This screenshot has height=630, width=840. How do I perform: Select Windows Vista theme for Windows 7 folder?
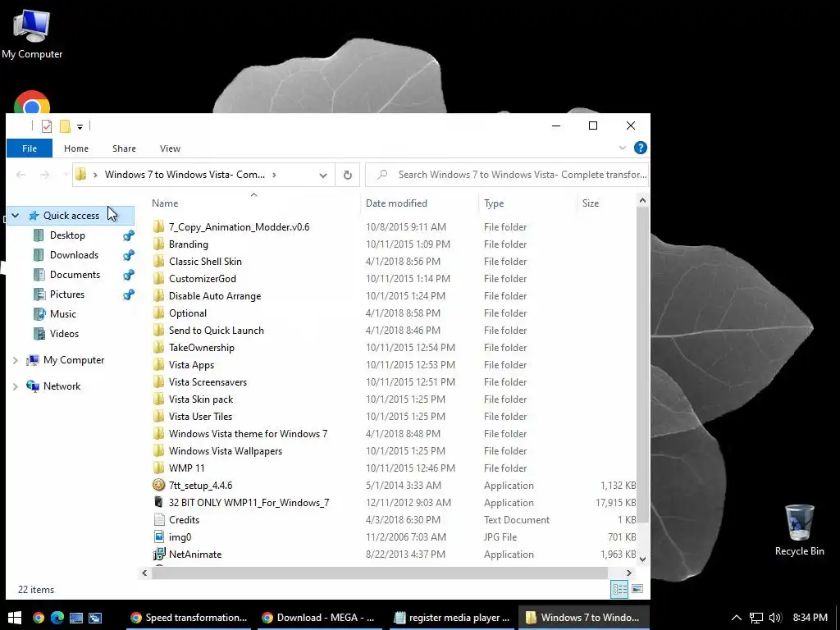click(x=248, y=433)
